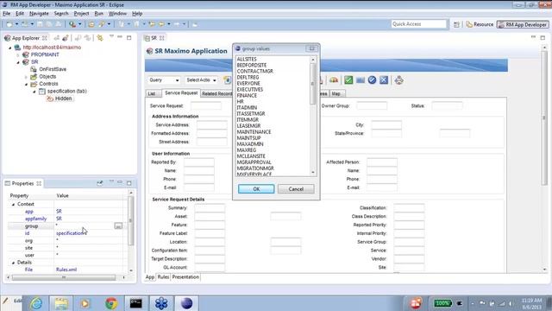
Task: Click the yellow link editor icon in App Explorer
Action: [x=100, y=38]
